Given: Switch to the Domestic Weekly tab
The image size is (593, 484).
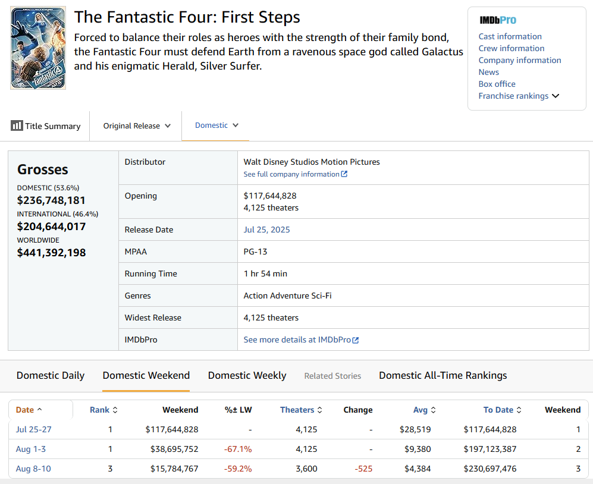Looking at the screenshot, I should 247,375.
